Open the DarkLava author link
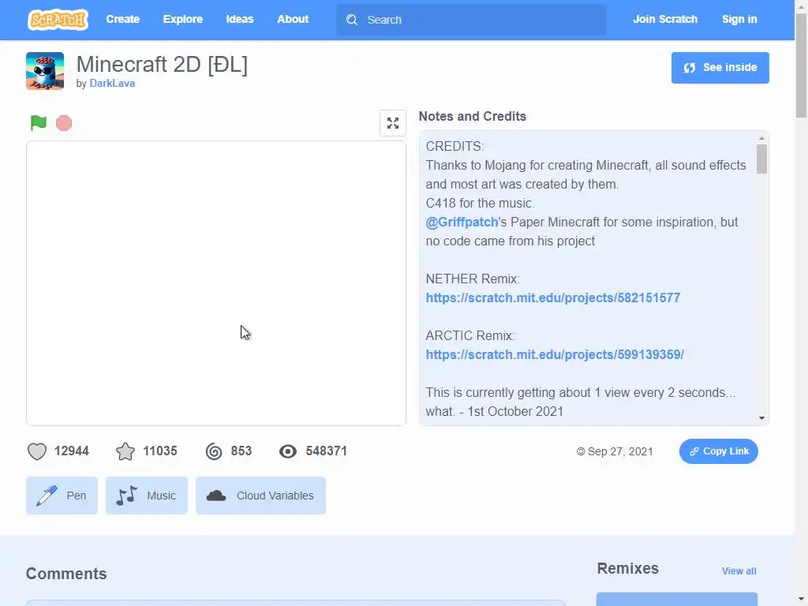 112,83
